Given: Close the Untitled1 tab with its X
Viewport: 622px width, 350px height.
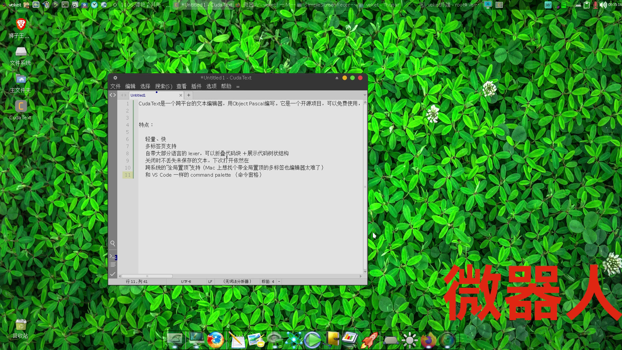Looking at the screenshot, I should tap(180, 95).
